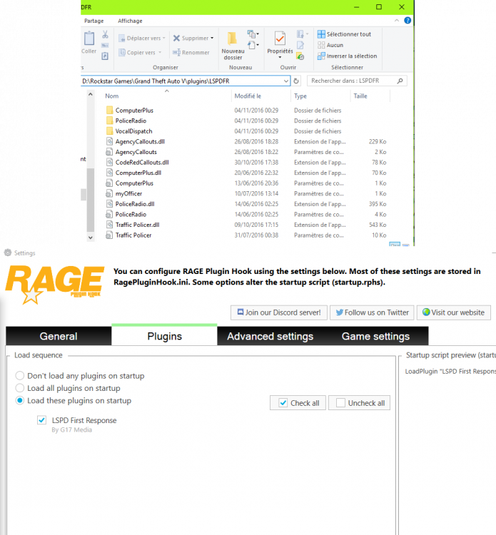Switch to the General tab

click(59, 336)
